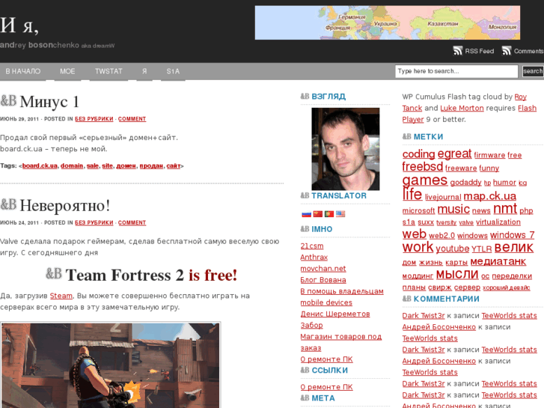Open the Денис Шереметов link
Screen dimensions: 544x408
coord(335,314)
